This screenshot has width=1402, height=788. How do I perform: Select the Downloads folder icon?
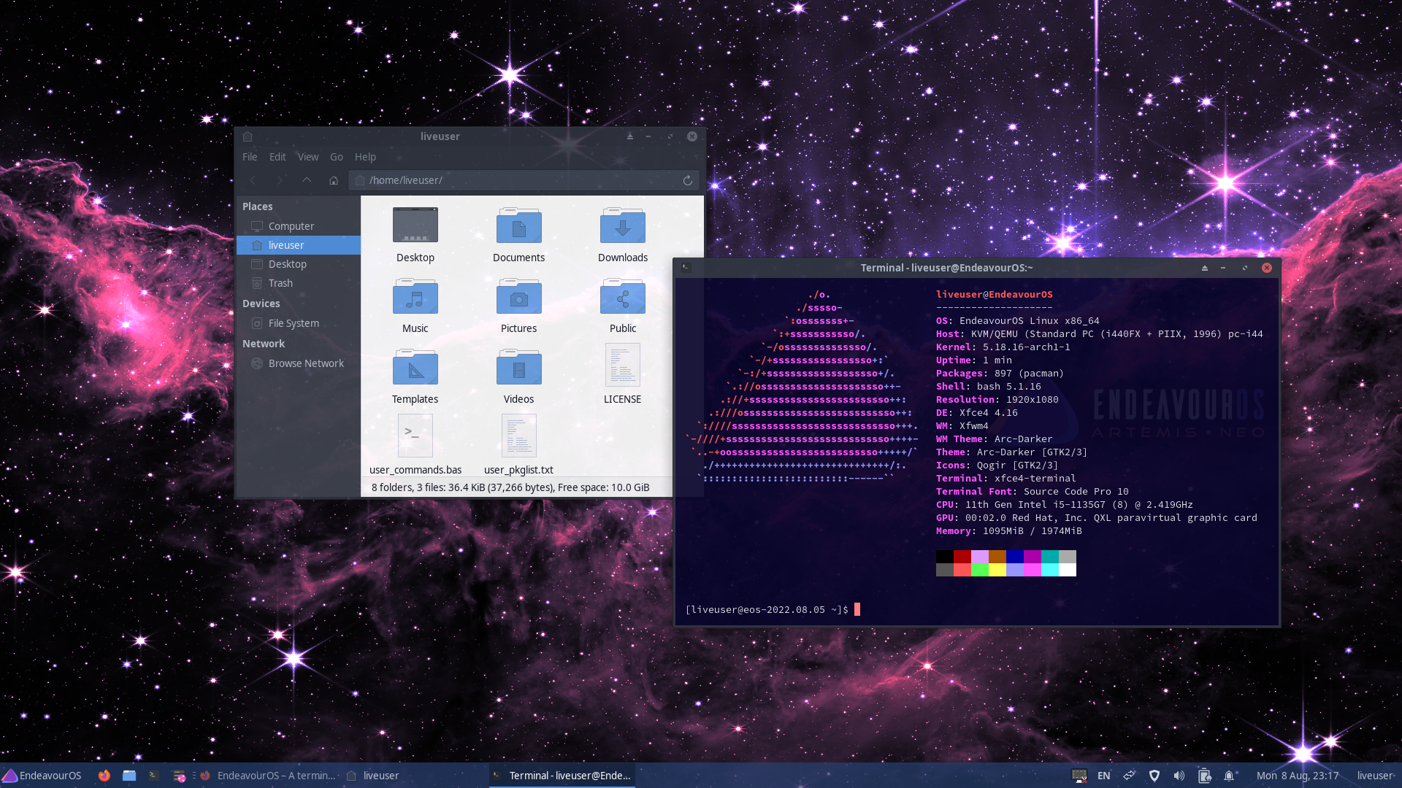click(x=623, y=225)
